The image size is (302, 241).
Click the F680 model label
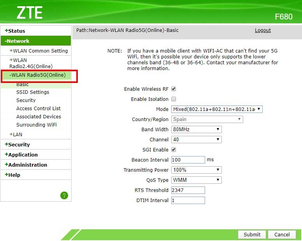(x=283, y=17)
